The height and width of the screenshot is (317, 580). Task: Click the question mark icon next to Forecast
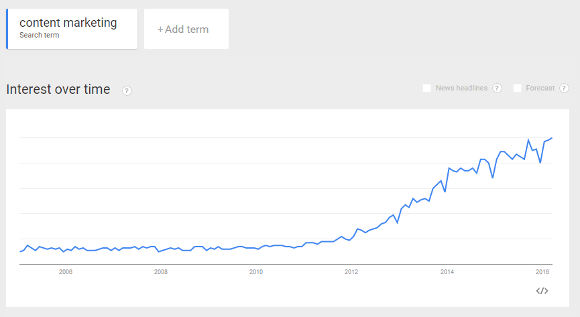click(x=564, y=88)
